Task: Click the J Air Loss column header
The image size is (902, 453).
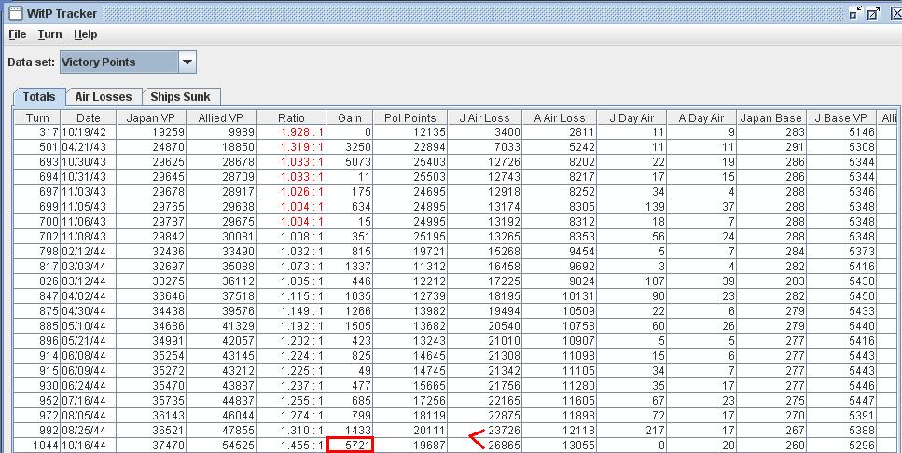Action: tap(484, 117)
